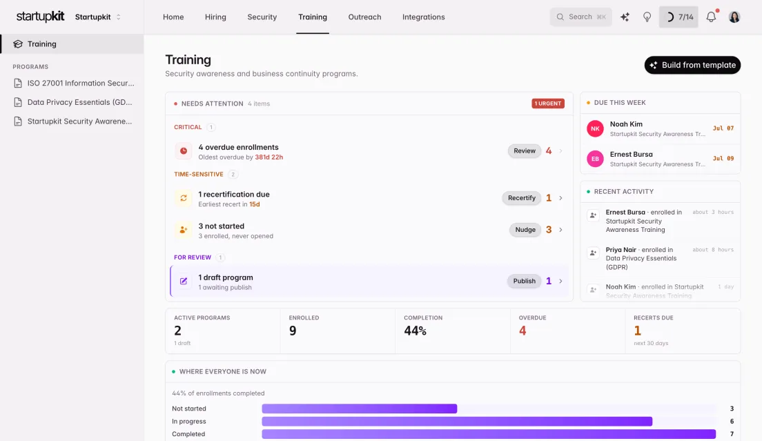Click the Data Privacy Essentials document icon

(18, 102)
